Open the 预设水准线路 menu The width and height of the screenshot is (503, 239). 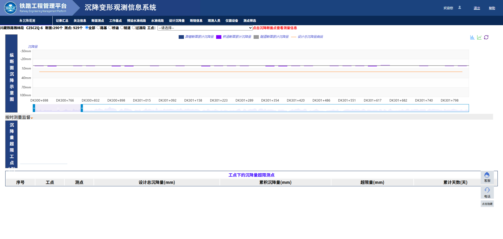[136, 20]
